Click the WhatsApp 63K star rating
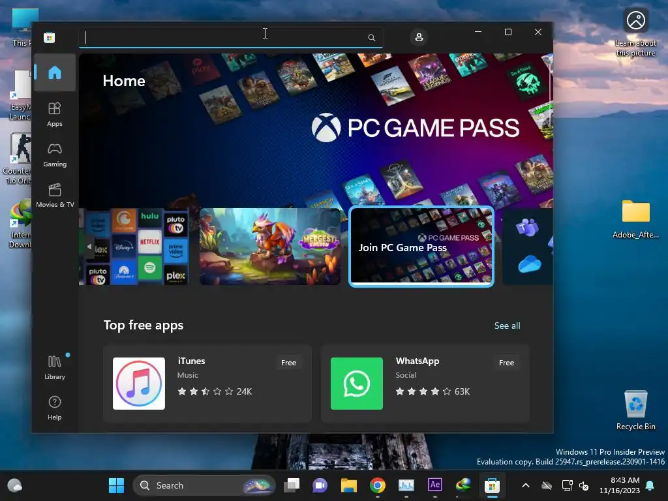Image resolution: width=668 pixels, height=501 pixels. click(x=433, y=391)
